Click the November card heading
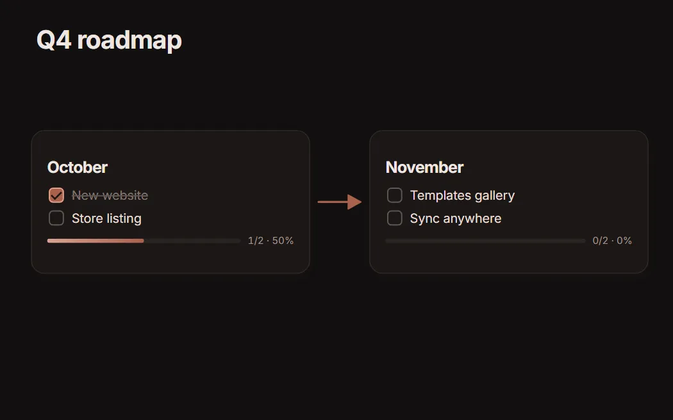 click(x=424, y=168)
